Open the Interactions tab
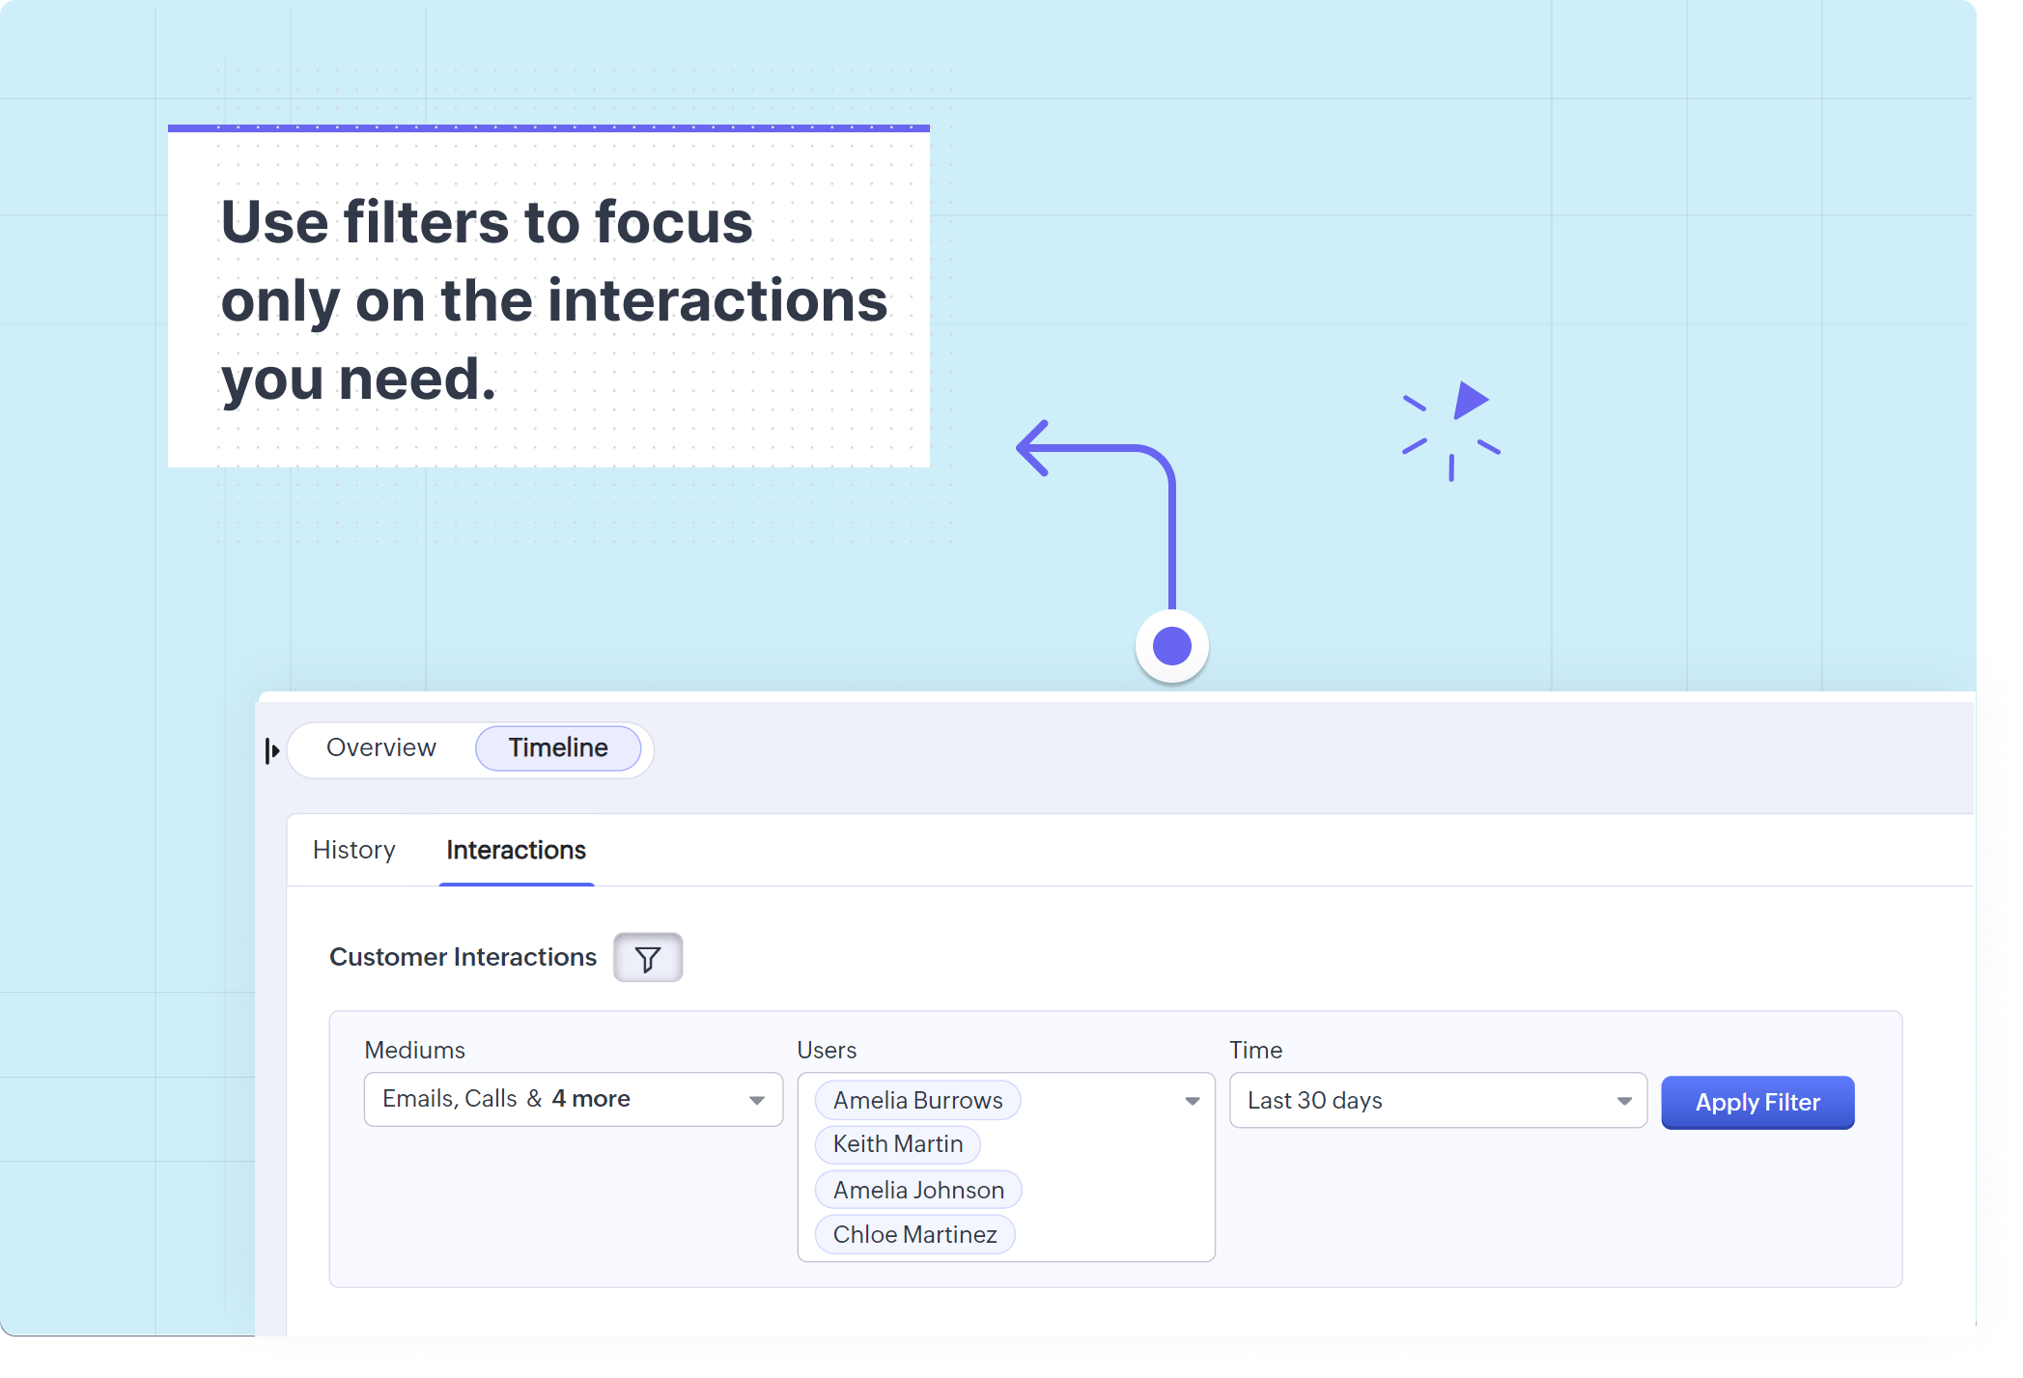The height and width of the screenshot is (1378, 2023). pyautogui.click(x=516, y=851)
